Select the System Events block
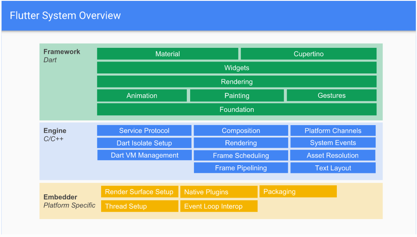417x237 pixels. coord(333,143)
